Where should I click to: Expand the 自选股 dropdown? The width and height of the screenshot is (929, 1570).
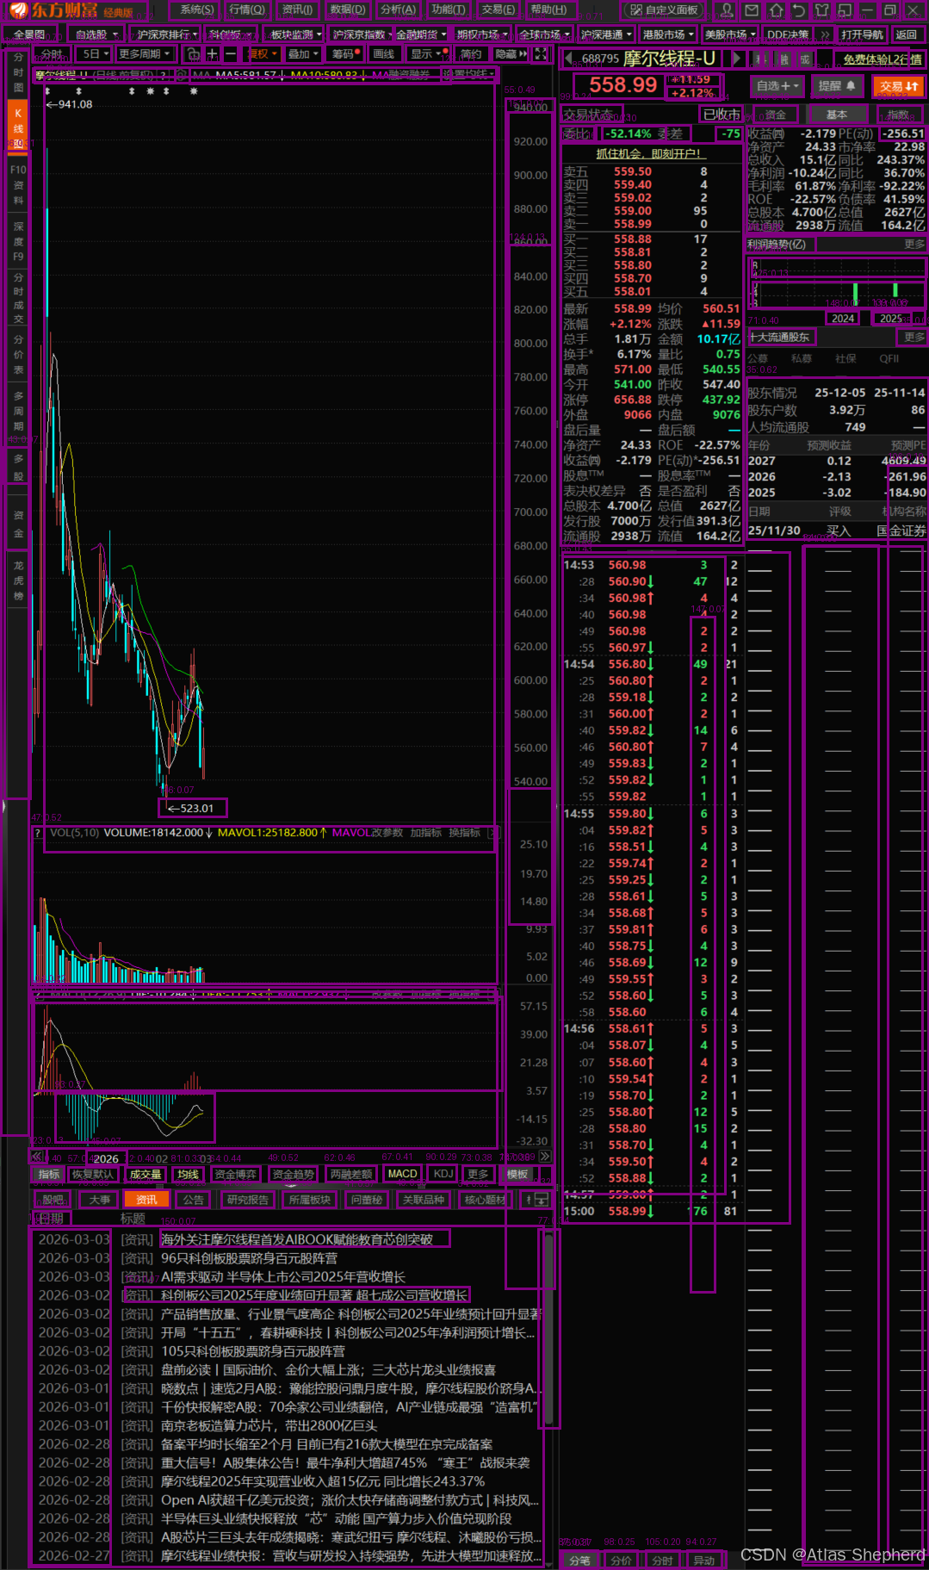[96, 34]
